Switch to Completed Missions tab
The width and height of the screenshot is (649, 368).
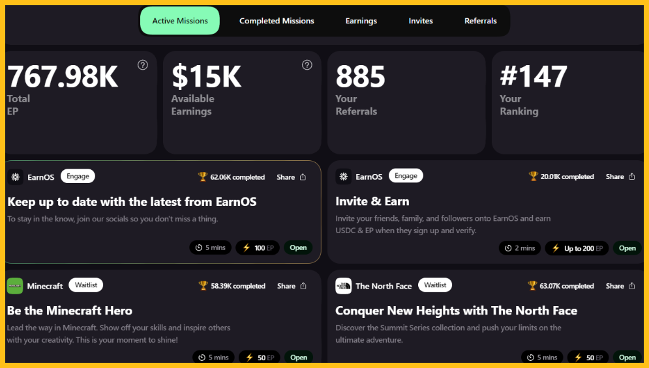point(277,21)
